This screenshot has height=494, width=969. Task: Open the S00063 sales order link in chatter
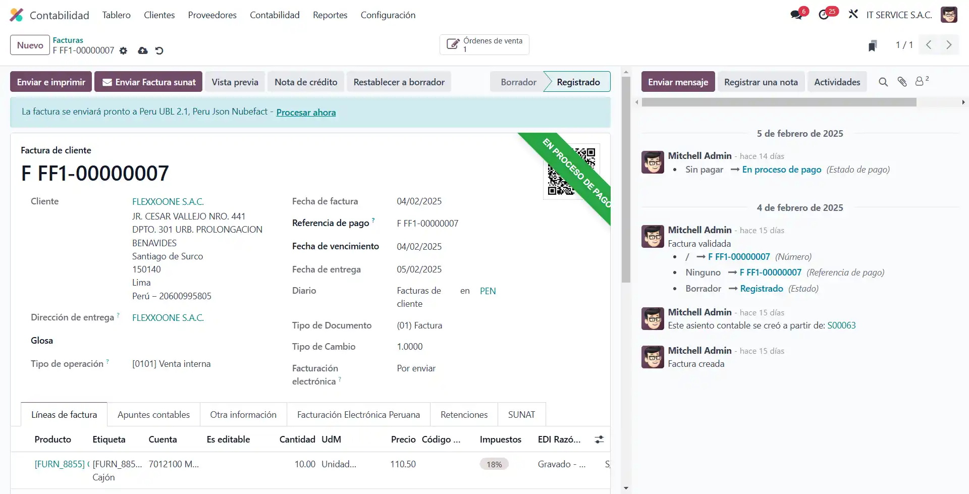click(841, 325)
